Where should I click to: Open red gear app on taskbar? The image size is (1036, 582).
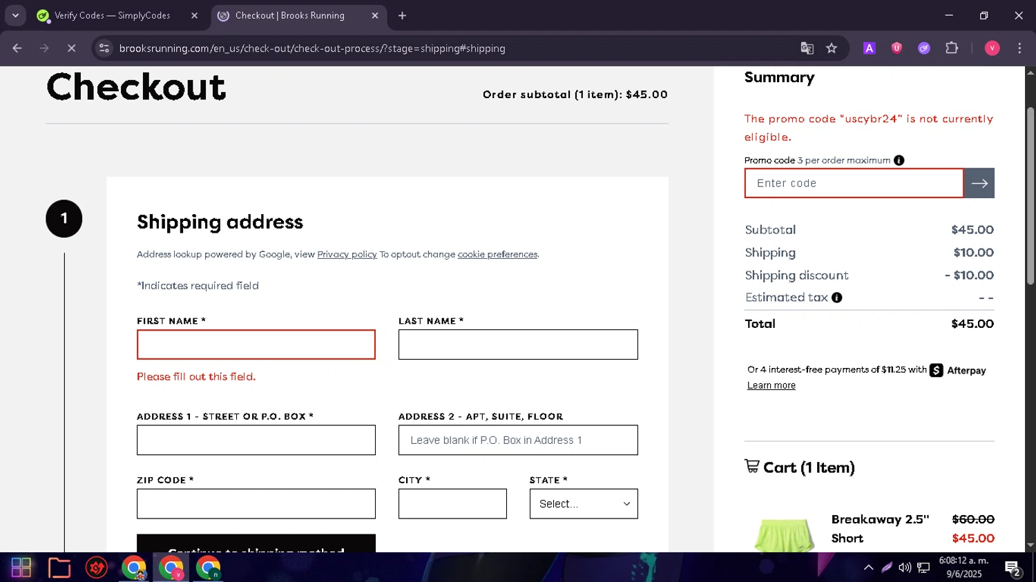(x=97, y=568)
